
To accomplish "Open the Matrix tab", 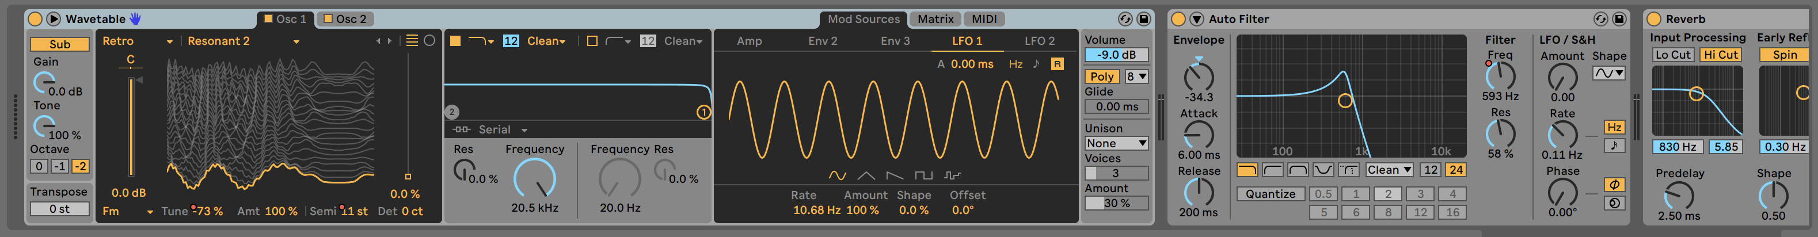I will click(x=935, y=19).
